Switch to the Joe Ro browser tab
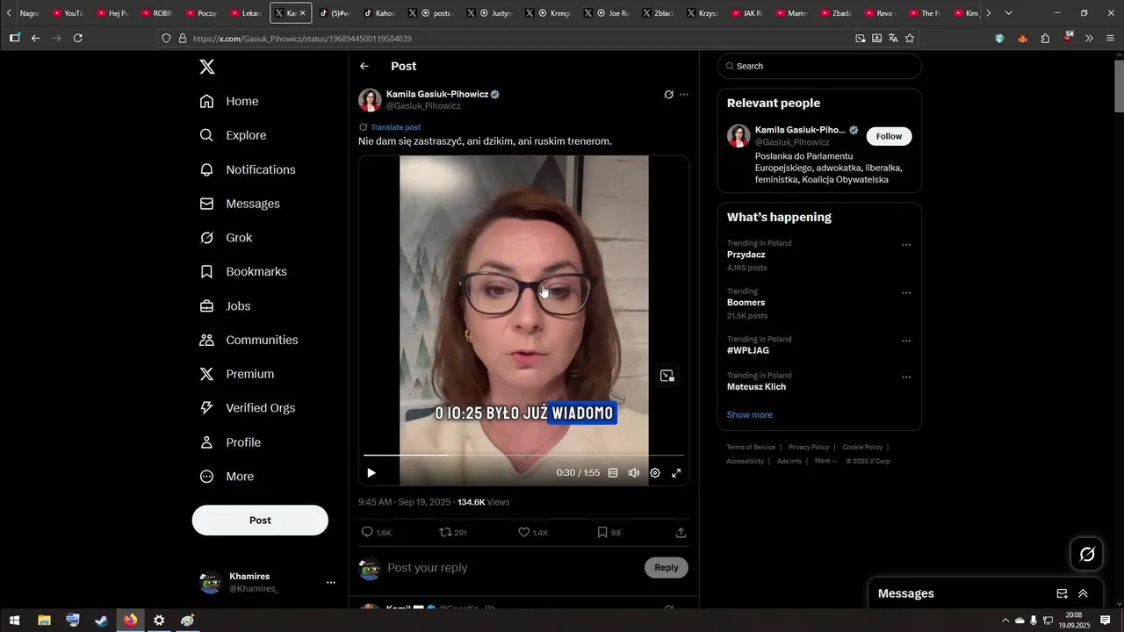This screenshot has height=632, width=1124. click(x=609, y=13)
